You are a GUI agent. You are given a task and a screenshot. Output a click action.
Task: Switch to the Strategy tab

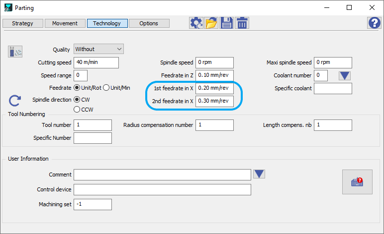point(22,23)
